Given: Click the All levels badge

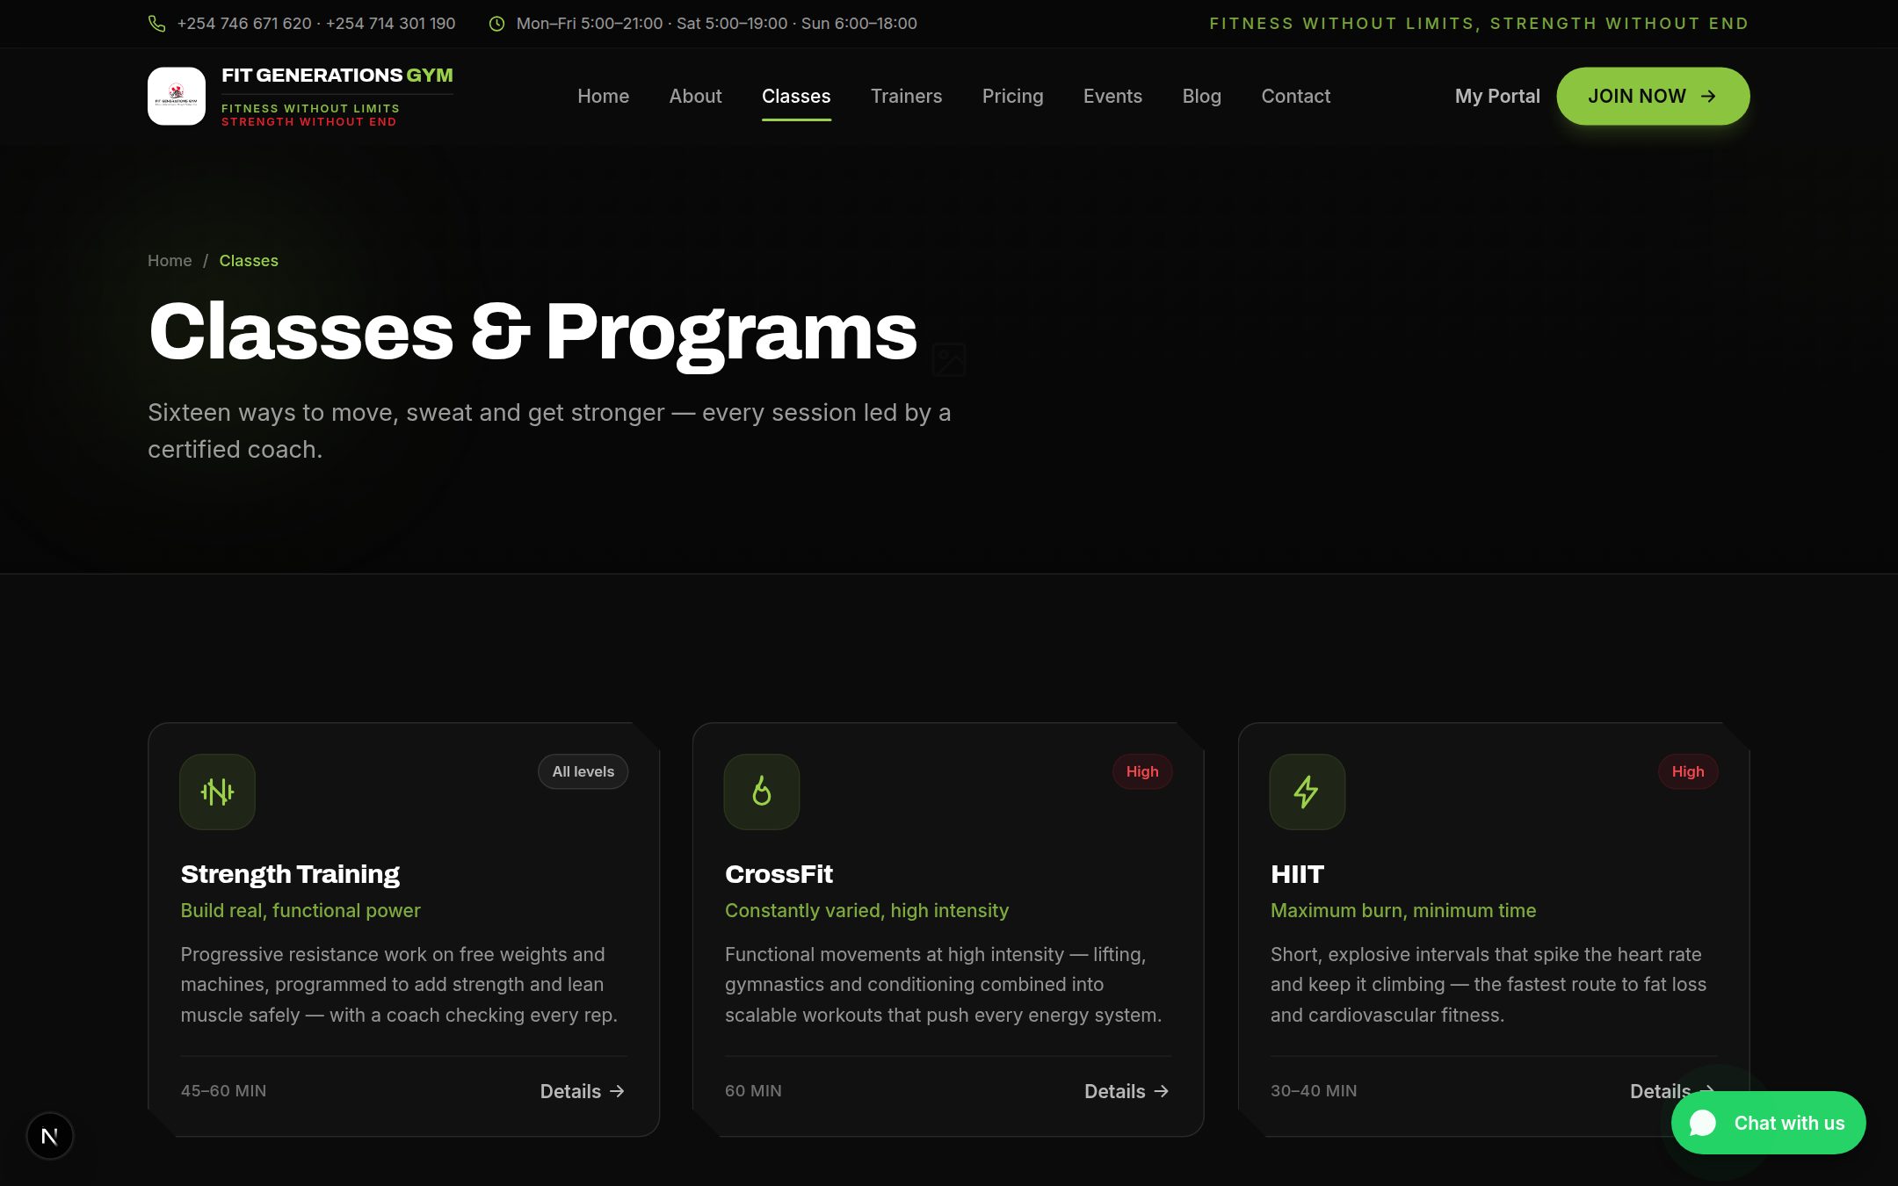Looking at the screenshot, I should click(583, 771).
